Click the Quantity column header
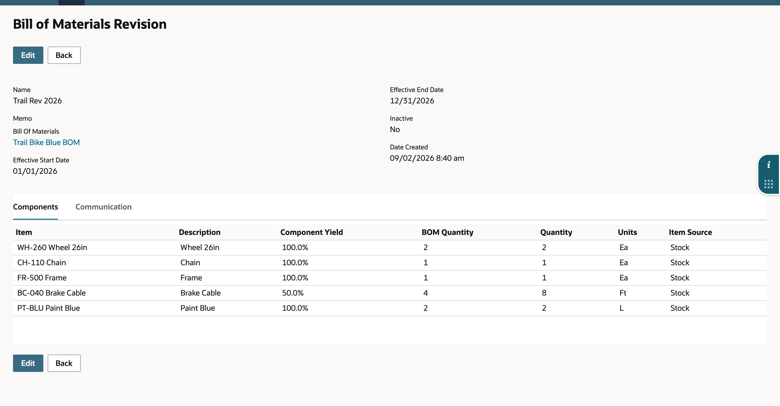The width and height of the screenshot is (780, 406). tap(556, 232)
